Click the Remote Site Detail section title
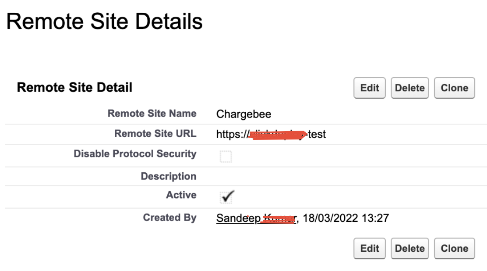487x271 pixels. click(74, 87)
